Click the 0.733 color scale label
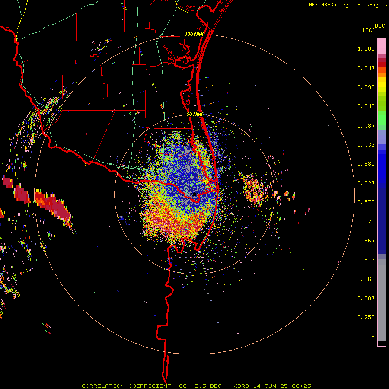Screen dimensions: 389x389 coord(366,145)
